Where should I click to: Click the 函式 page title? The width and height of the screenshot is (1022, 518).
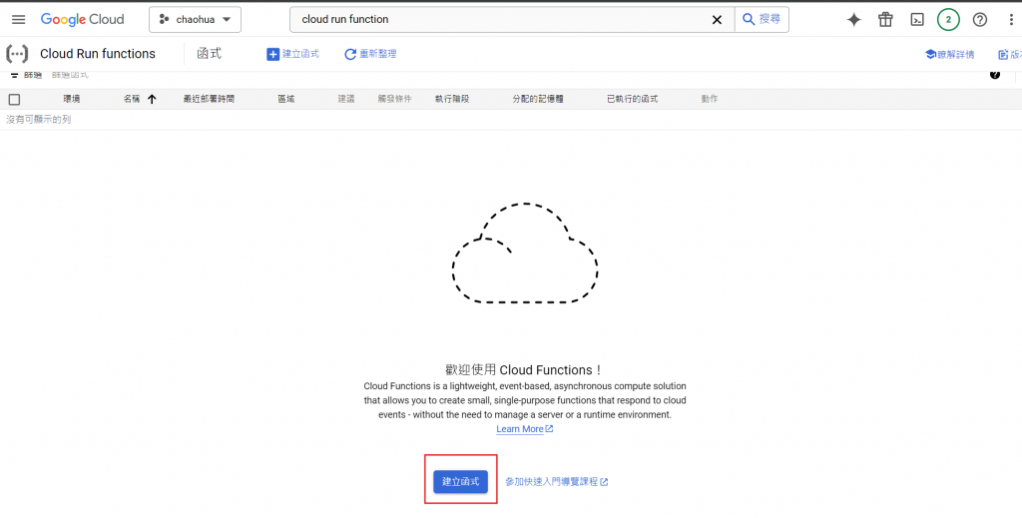click(210, 54)
